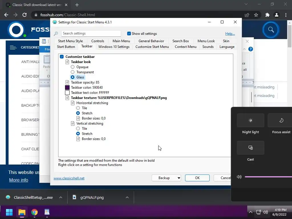The width and height of the screenshot is (292, 219).
Task: Expand gQPNALP.png download options chevron
Action: [127, 197]
